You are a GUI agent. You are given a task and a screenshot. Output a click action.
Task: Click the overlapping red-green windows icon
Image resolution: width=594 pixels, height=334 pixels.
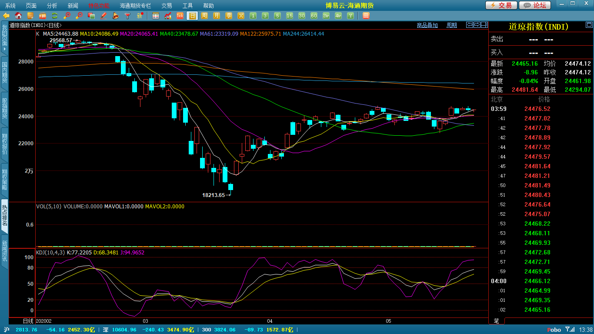pos(91,16)
